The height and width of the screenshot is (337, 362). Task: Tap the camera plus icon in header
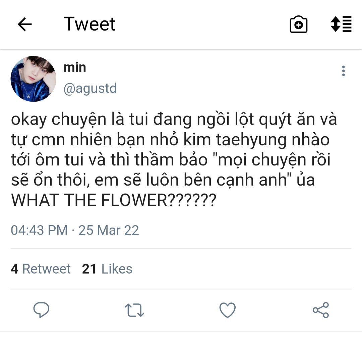pos(298,25)
